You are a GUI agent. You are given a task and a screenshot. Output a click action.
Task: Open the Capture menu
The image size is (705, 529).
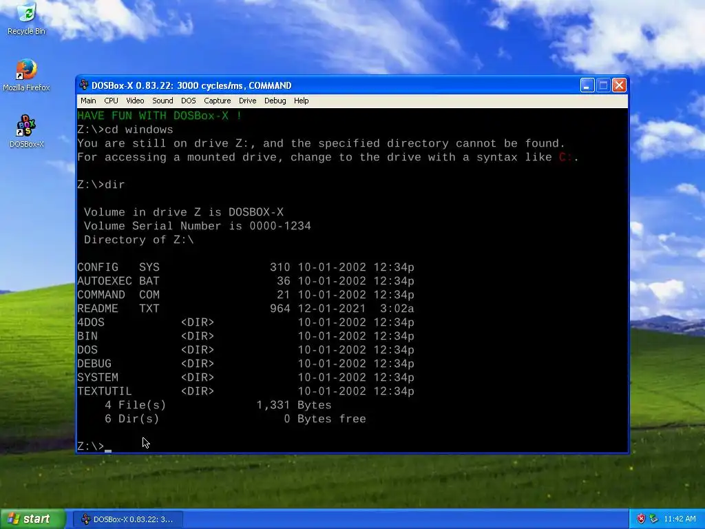pyautogui.click(x=217, y=101)
